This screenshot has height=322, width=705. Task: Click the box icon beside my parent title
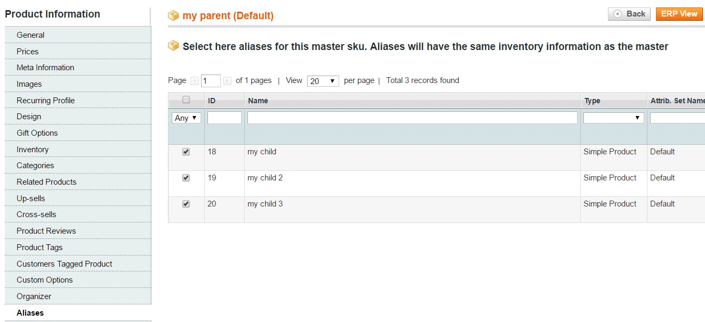(x=173, y=15)
